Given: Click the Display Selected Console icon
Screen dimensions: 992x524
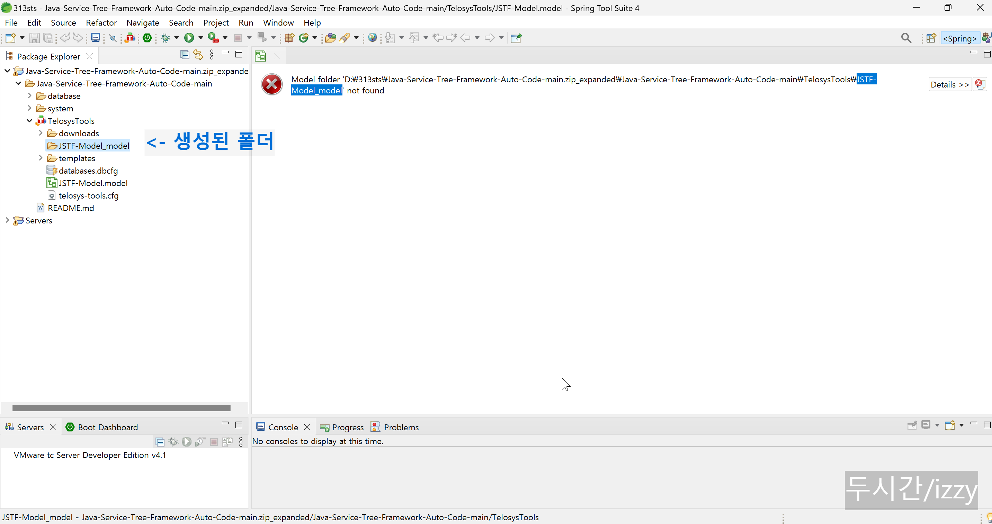Looking at the screenshot, I should click(x=926, y=425).
